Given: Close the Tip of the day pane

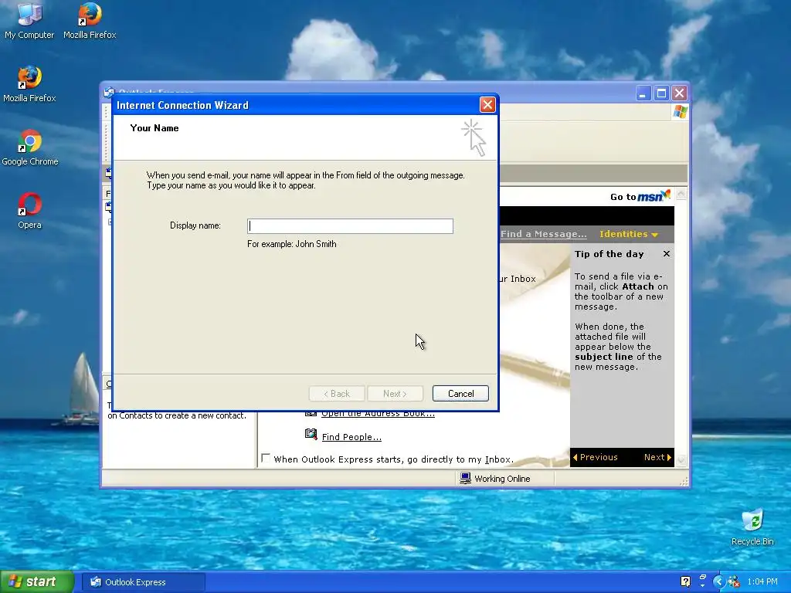Looking at the screenshot, I should 667,253.
